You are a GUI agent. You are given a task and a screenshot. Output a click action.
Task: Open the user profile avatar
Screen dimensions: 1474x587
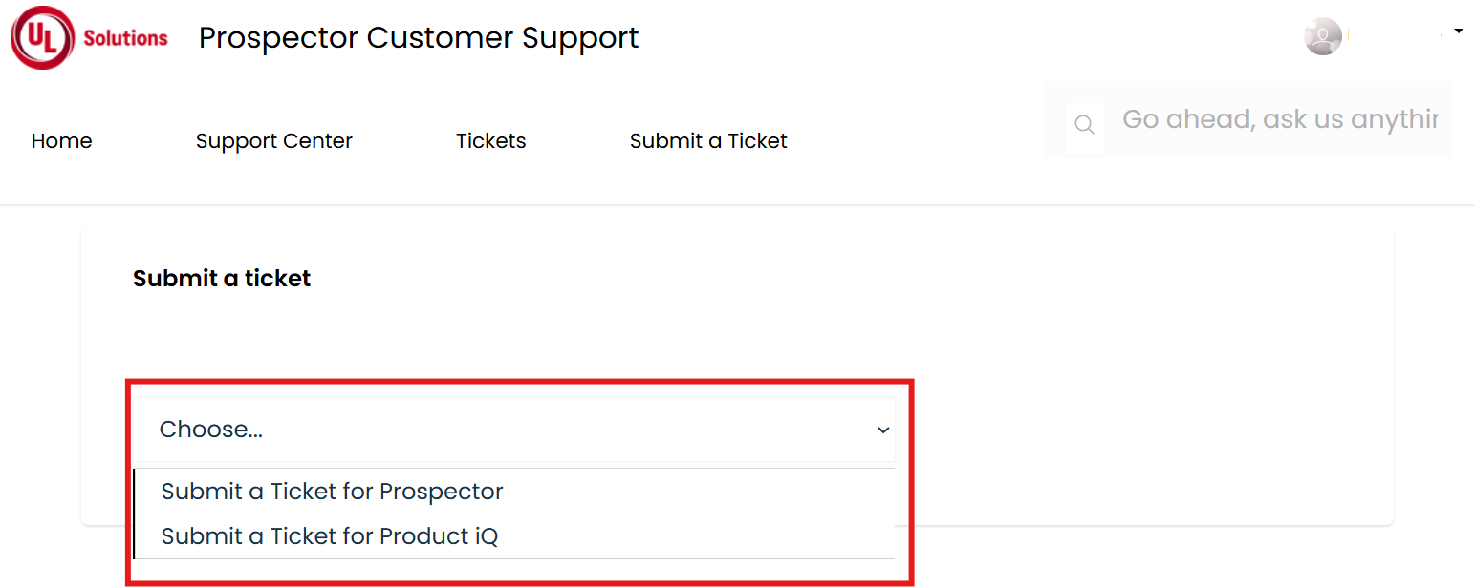(x=1323, y=36)
